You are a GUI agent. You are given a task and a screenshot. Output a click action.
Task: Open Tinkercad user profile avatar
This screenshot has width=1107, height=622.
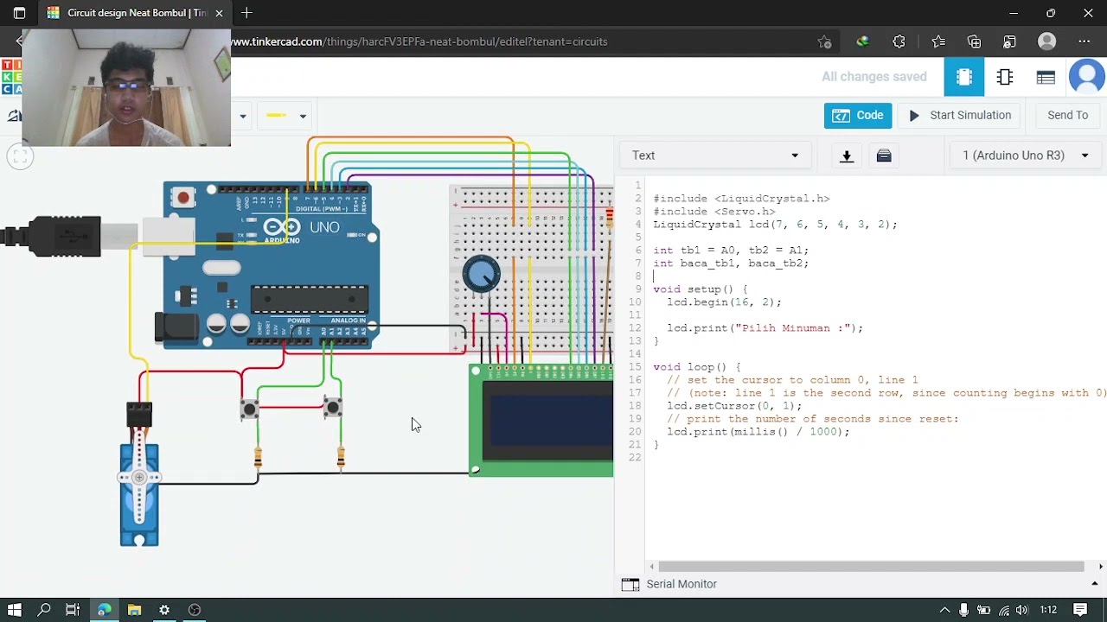pos(1087,77)
